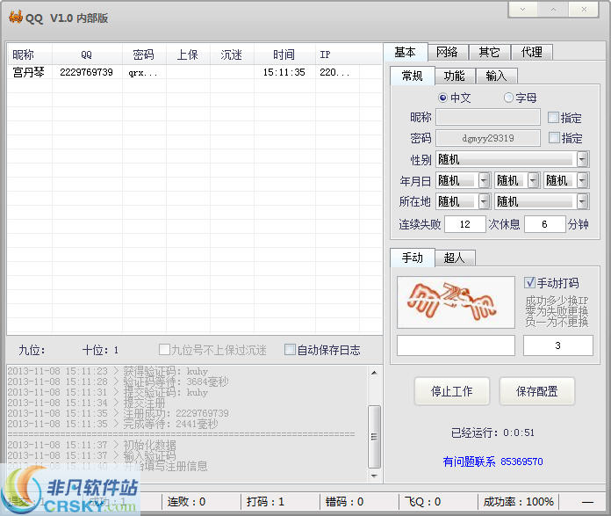
Task: Click the 已经运行 timer text
Action: tap(492, 432)
